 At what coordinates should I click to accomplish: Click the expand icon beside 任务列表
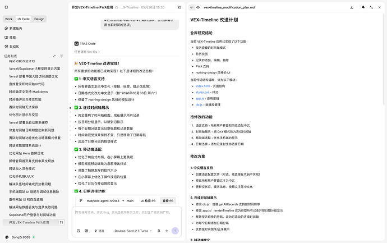[54, 56]
